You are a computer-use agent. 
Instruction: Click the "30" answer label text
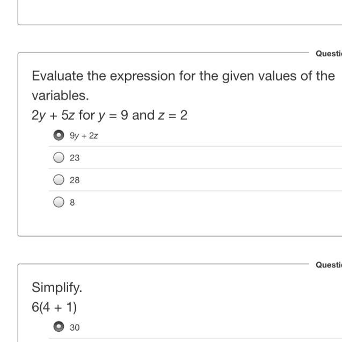tap(75, 327)
